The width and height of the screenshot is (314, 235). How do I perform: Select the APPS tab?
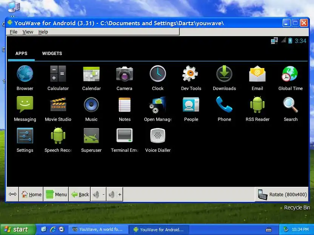coord(21,53)
